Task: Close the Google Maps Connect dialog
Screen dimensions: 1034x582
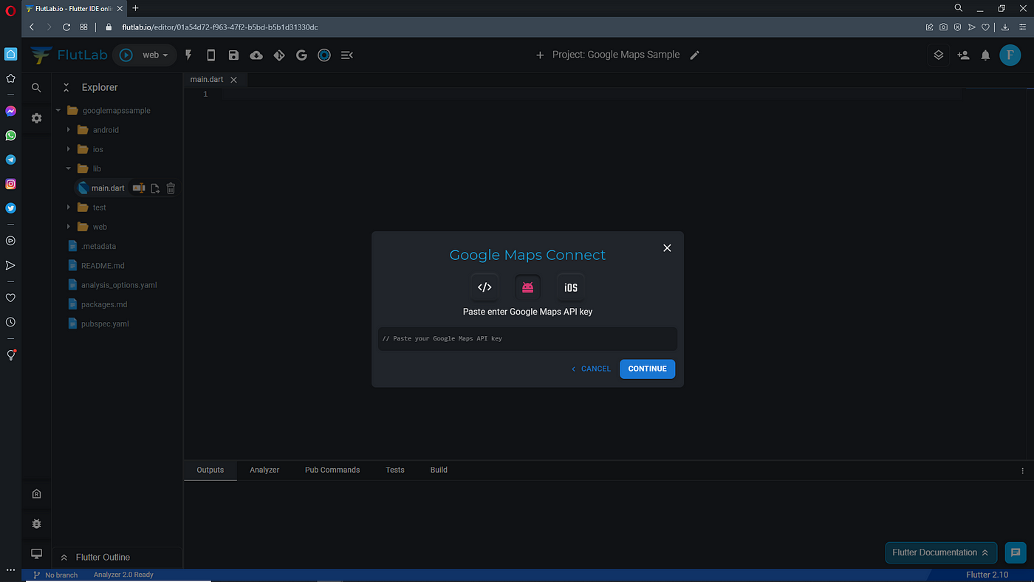Action: [667, 248]
